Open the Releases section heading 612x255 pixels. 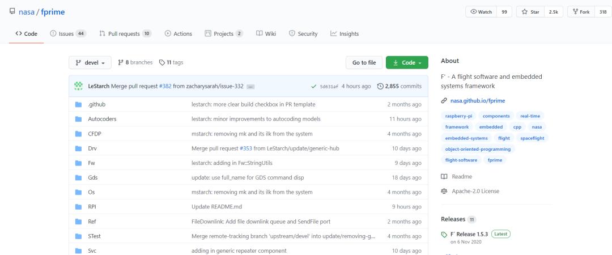click(453, 219)
